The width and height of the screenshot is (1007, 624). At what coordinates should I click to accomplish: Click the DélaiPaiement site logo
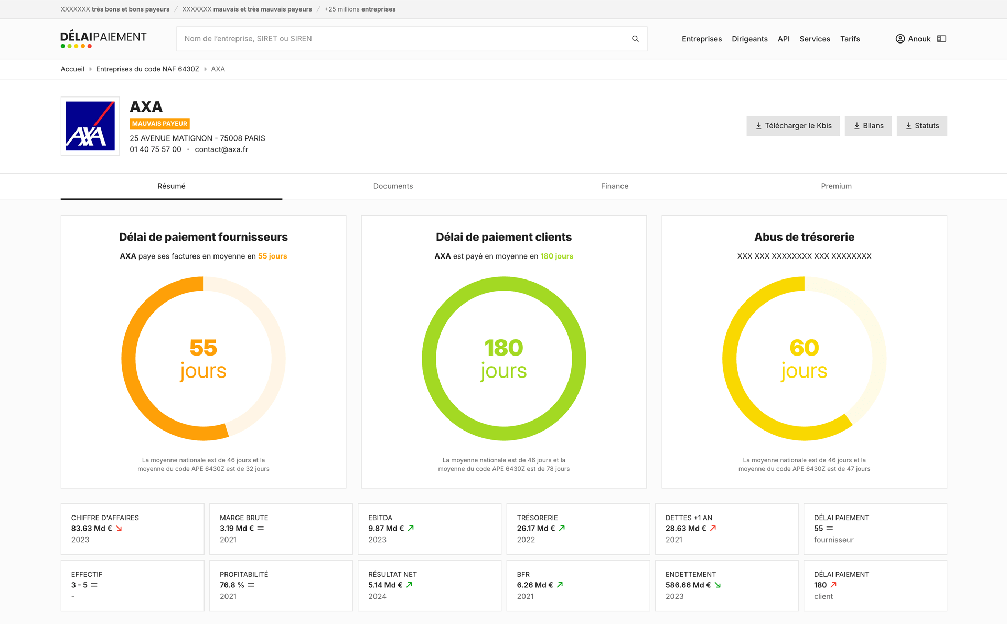point(103,39)
